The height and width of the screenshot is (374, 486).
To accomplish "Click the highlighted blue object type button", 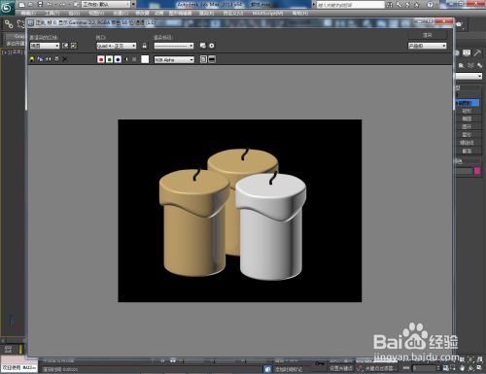I will click(x=467, y=103).
